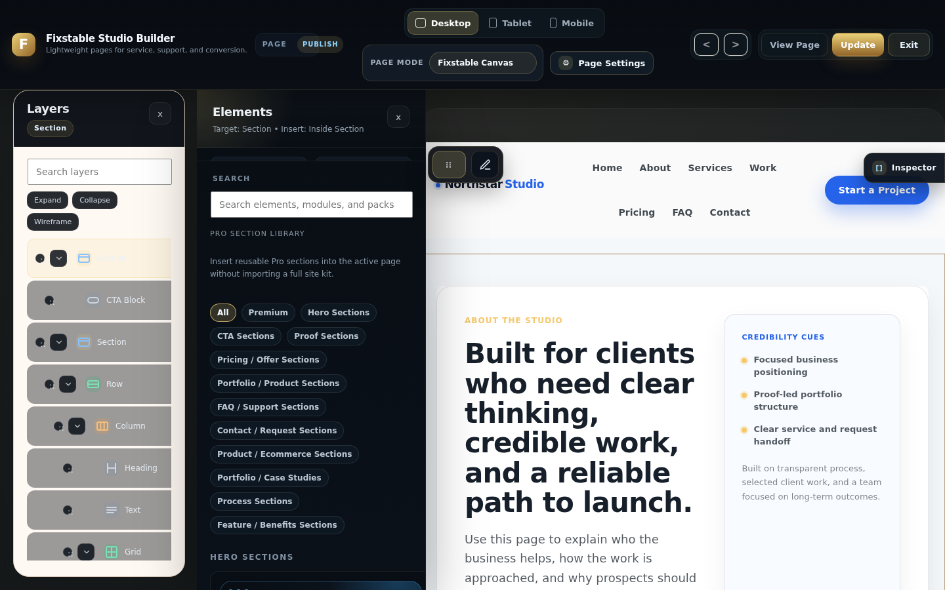Toggle the dot on the Grid layer
Screen dimensions: 945x590
[x=68, y=552]
